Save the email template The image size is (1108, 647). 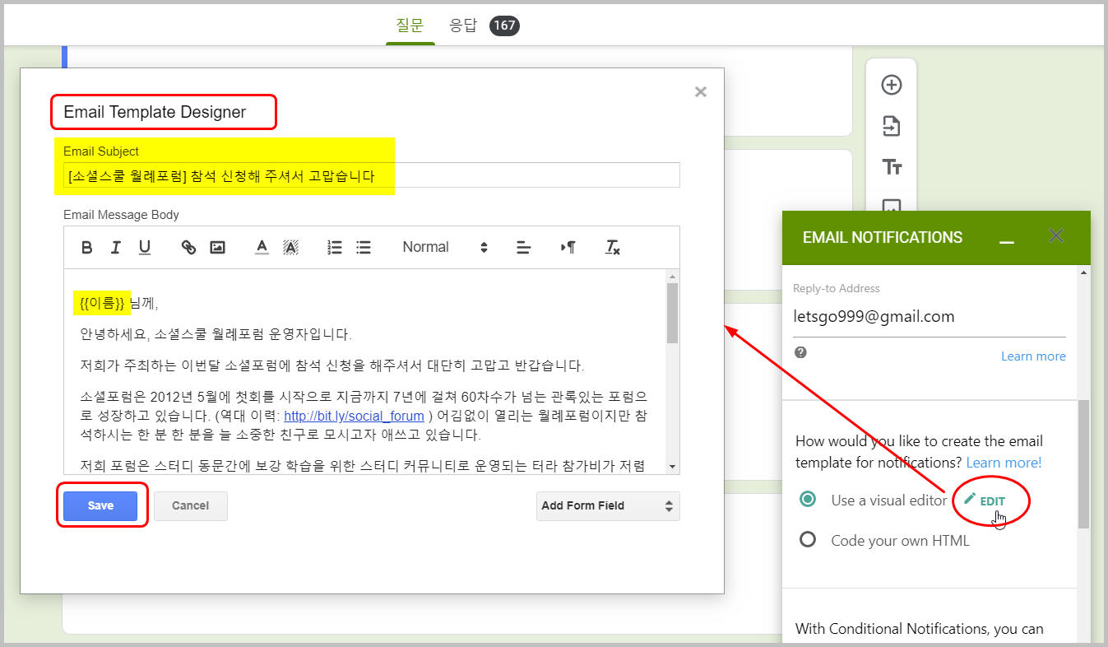100,505
